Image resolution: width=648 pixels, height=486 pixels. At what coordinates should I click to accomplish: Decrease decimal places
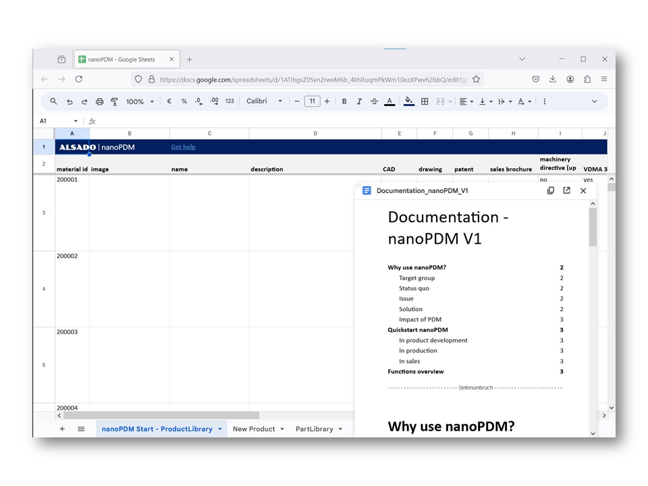tap(198, 101)
